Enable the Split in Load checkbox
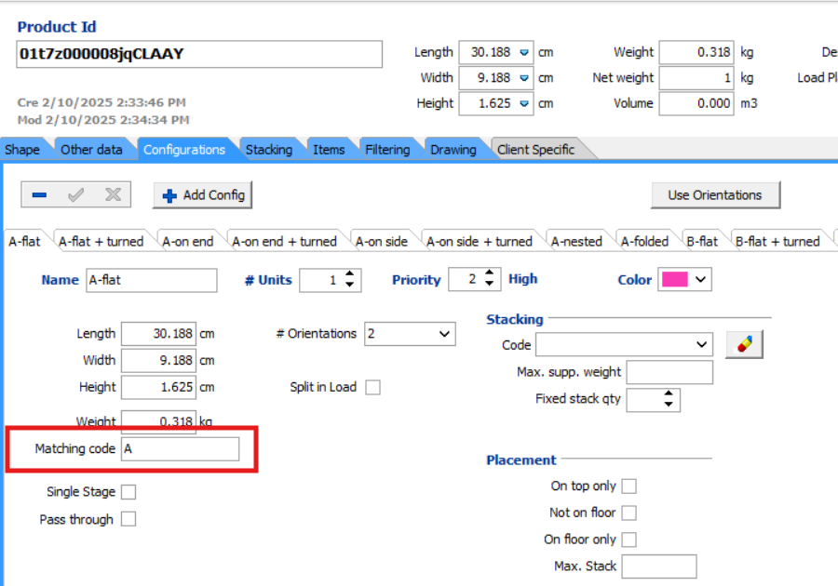Viewport: 838px width, 586px height. (x=372, y=388)
